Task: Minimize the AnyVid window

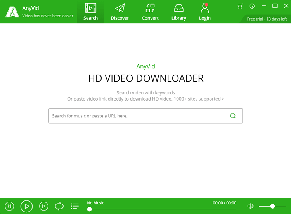Action: [x=264, y=6]
